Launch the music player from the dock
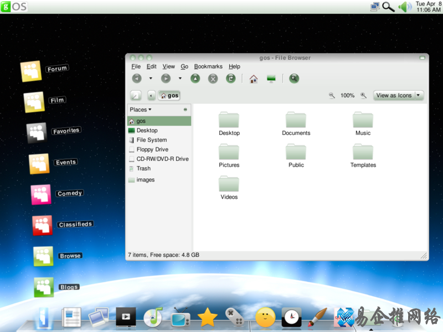This screenshot has height=332, width=443. [152, 317]
